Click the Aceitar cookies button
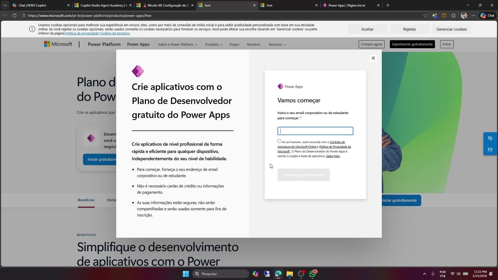The image size is (498, 280). [x=367, y=29]
